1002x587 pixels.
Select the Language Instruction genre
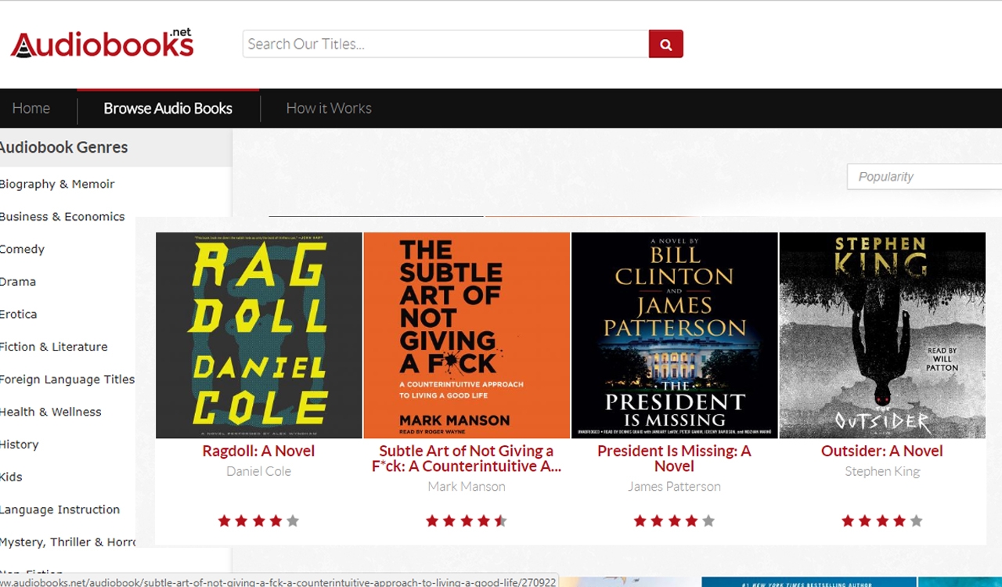[x=60, y=510]
